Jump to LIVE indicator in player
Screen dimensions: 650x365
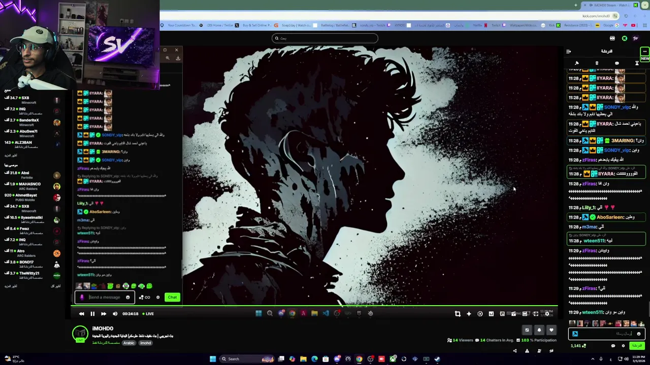148,314
